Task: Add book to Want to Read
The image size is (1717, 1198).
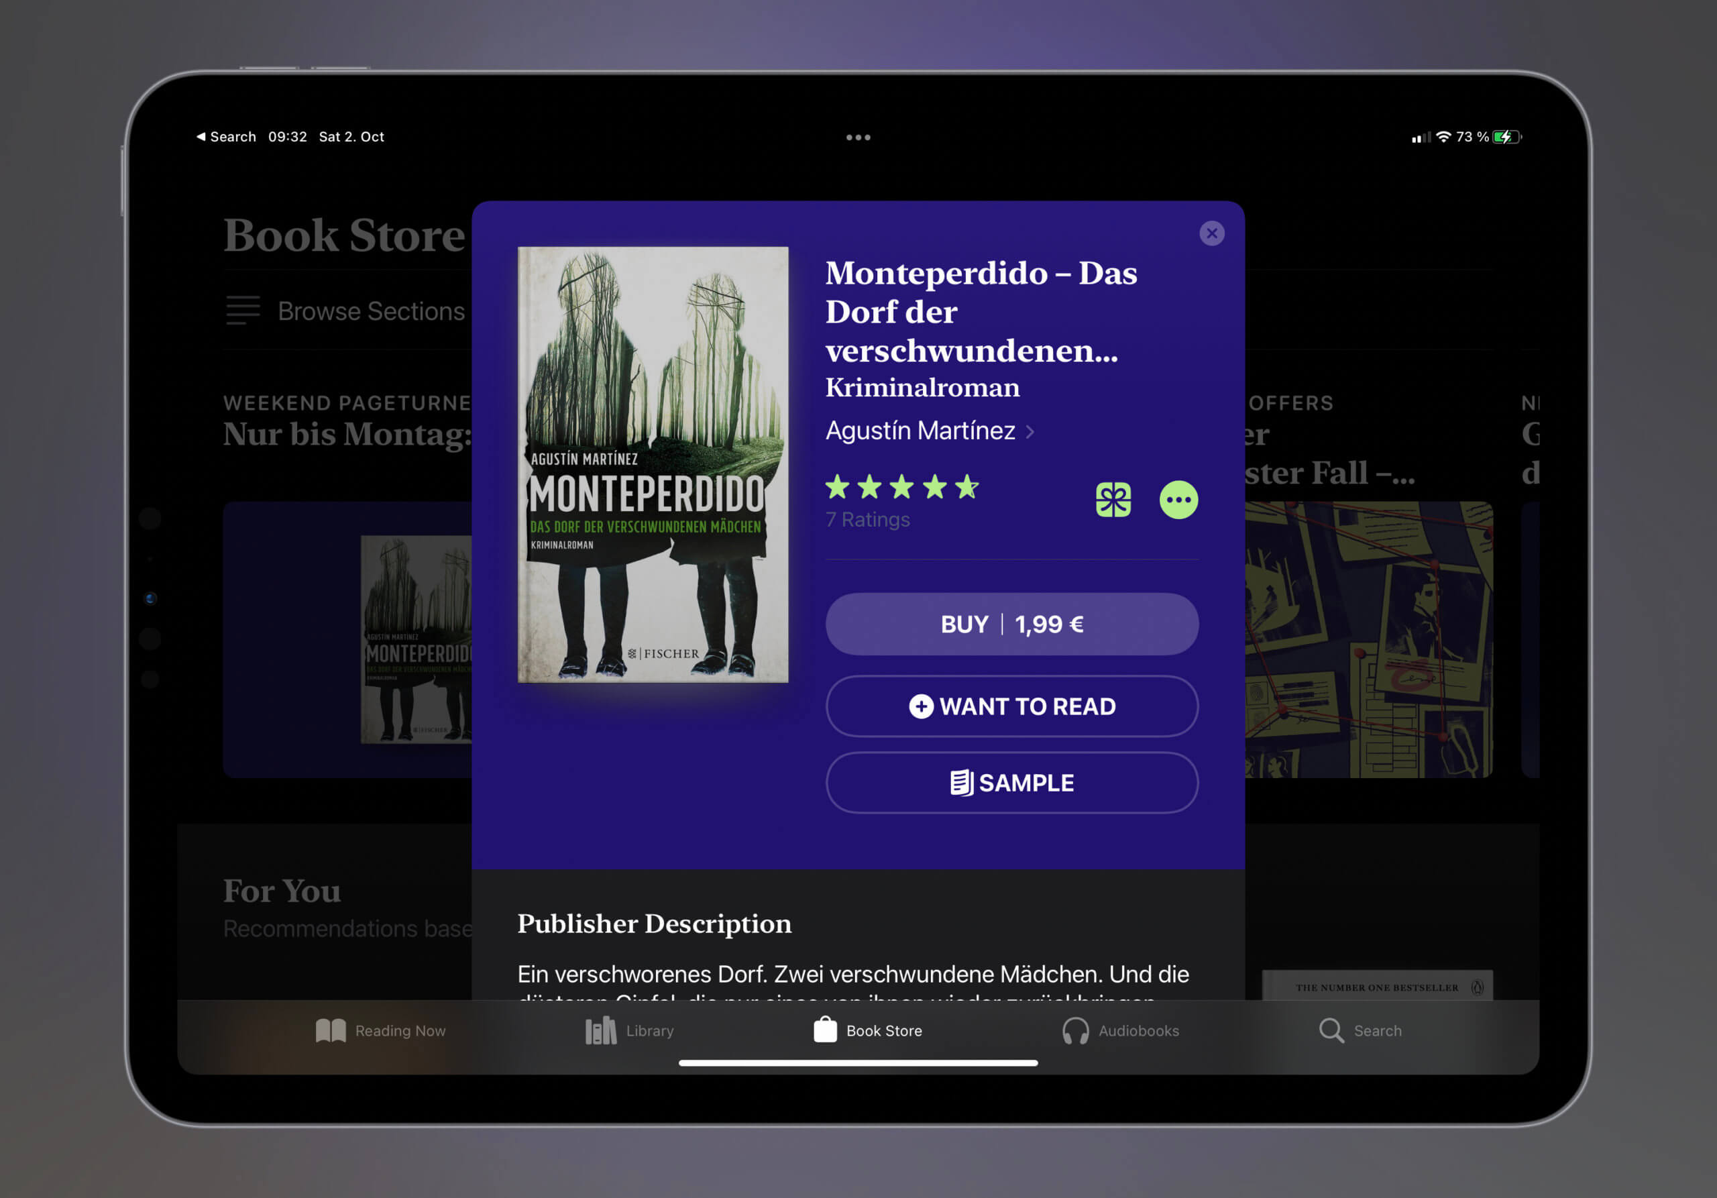Action: tap(1012, 706)
